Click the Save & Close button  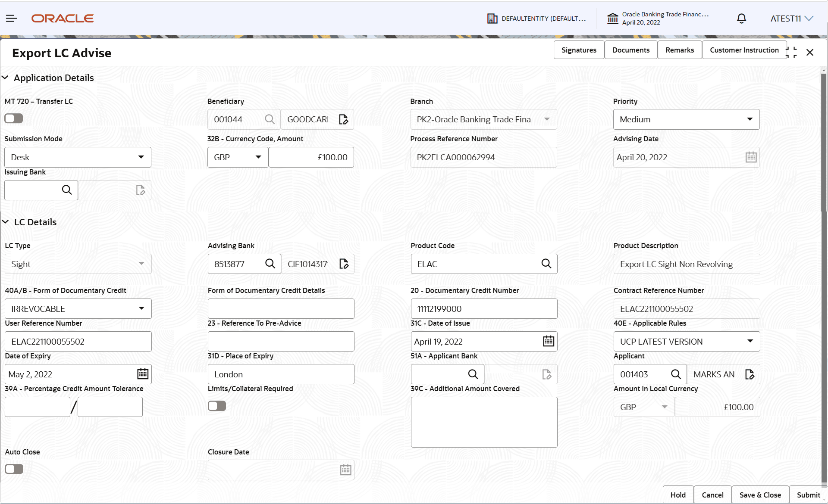pos(760,495)
